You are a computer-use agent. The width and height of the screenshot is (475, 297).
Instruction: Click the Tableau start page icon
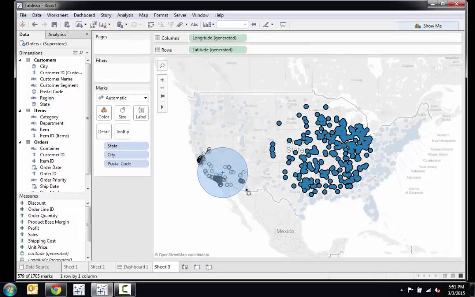(x=22, y=25)
